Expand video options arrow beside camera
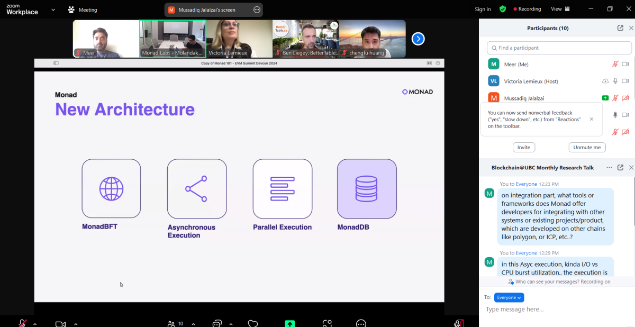Image resolution: width=635 pixels, height=327 pixels. tap(76, 324)
